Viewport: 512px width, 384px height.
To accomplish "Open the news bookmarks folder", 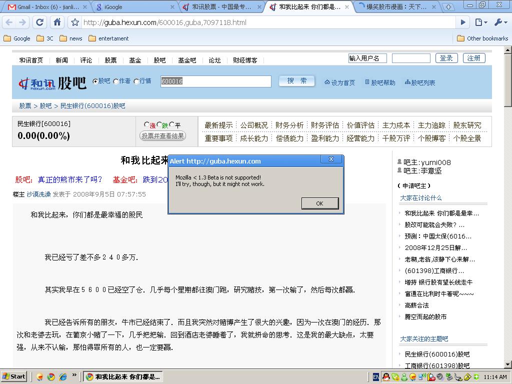I will click(71, 38).
